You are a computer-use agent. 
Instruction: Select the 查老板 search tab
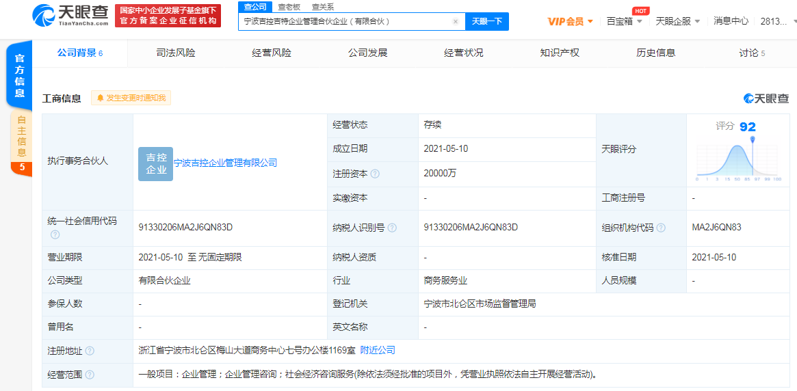point(289,7)
